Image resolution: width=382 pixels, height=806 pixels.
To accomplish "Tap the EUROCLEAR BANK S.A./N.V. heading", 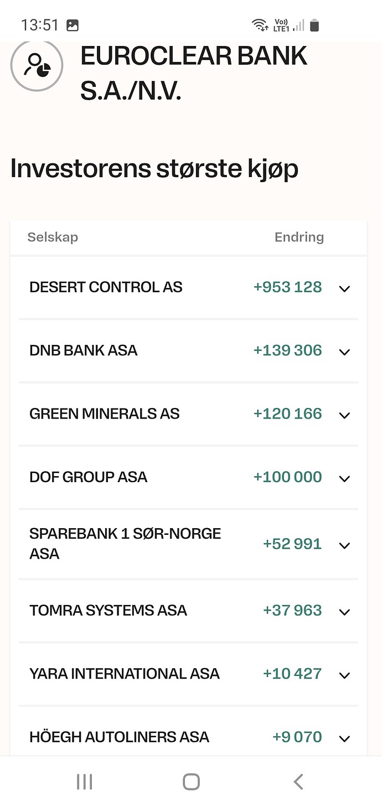I will point(194,73).
